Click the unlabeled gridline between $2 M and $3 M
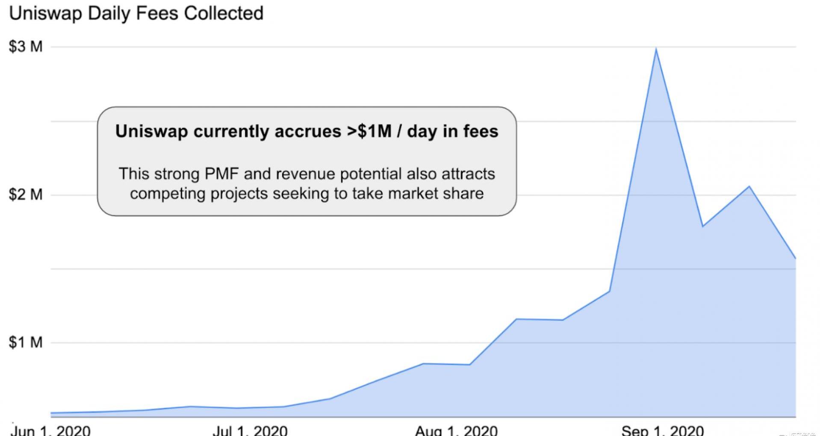Image resolution: width=820 pixels, height=436 pixels. click(x=299, y=121)
